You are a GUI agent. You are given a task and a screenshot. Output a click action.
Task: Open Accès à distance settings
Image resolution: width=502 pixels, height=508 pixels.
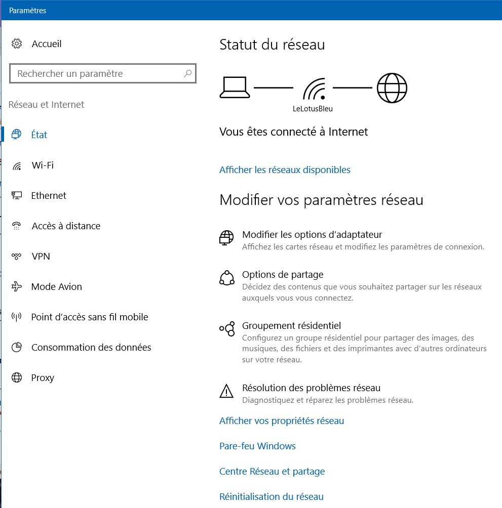(66, 226)
